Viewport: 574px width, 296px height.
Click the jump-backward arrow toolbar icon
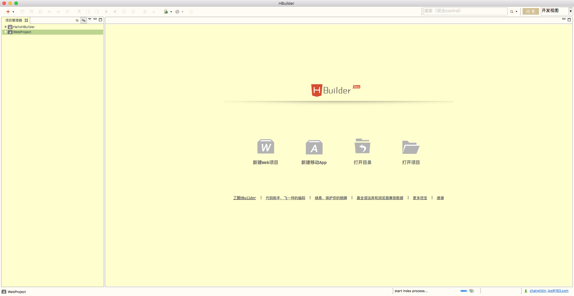(x=106, y=12)
